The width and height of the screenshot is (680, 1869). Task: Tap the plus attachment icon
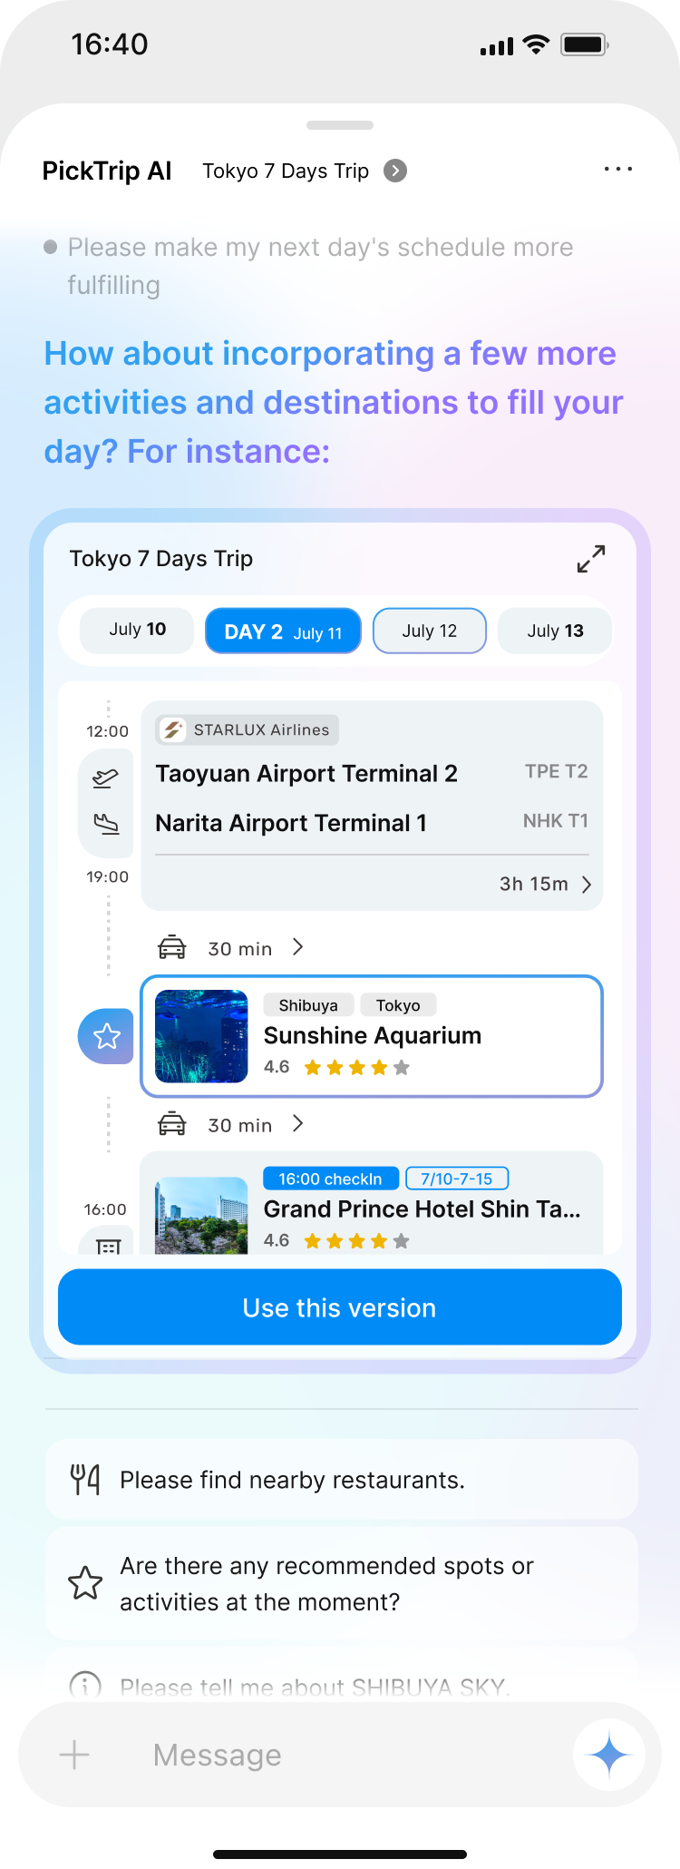(74, 1755)
